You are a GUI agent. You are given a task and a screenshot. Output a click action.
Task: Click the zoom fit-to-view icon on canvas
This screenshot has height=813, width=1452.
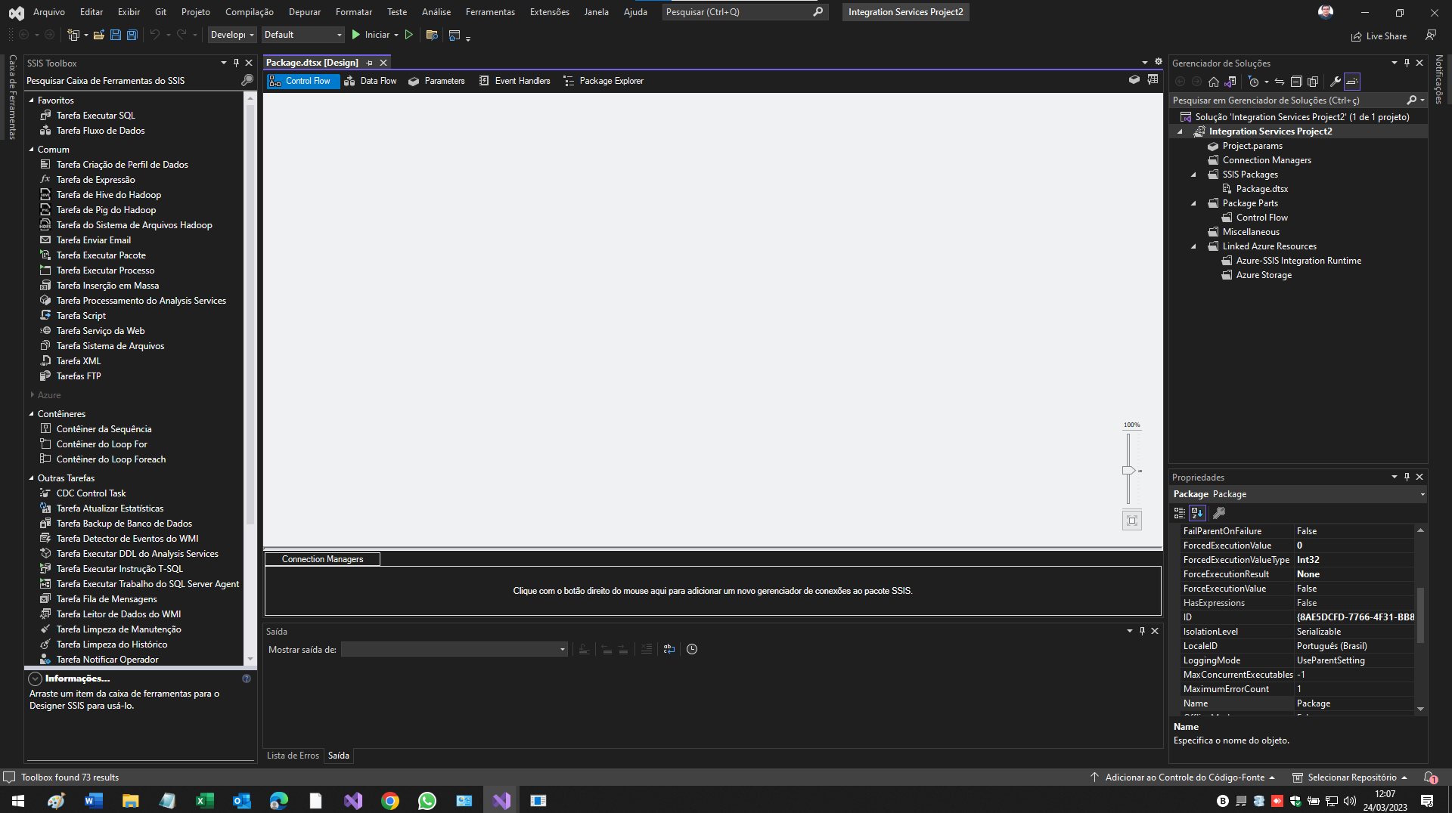point(1131,520)
